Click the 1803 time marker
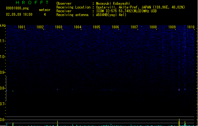 (59, 27)
